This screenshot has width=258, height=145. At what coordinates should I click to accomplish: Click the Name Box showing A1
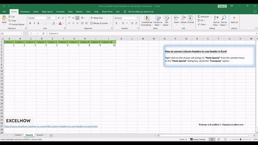(12, 33)
